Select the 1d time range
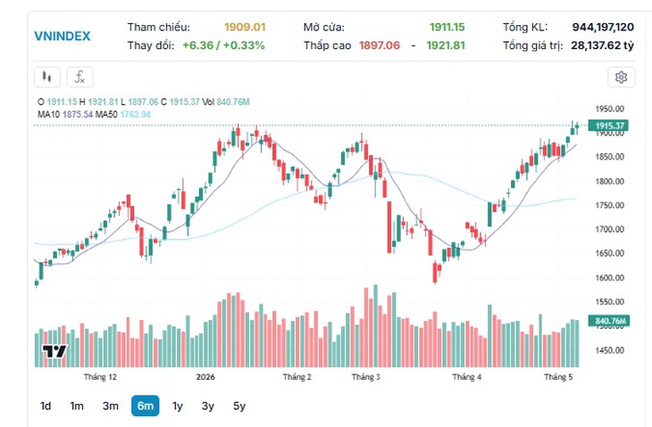Image resolution: width=652 pixels, height=427 pixels. tap(46, 406)
